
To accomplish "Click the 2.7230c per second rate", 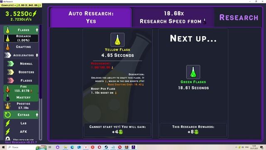I will [21, 20].
